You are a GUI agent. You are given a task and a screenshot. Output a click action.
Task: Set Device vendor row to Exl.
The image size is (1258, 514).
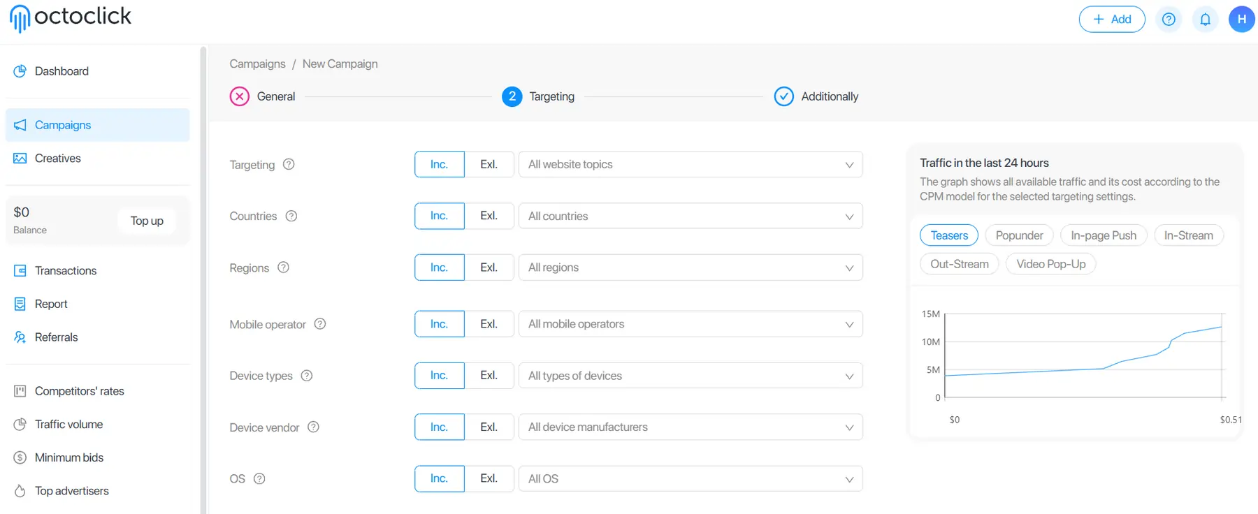(x=489, y=427)
